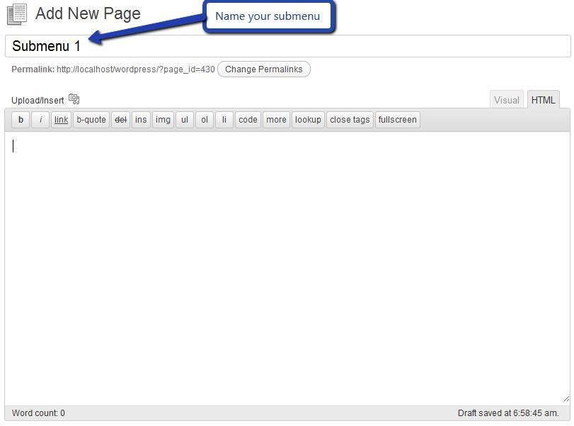
Task: Toggle bold with the b button
Action: pos(21,120)
